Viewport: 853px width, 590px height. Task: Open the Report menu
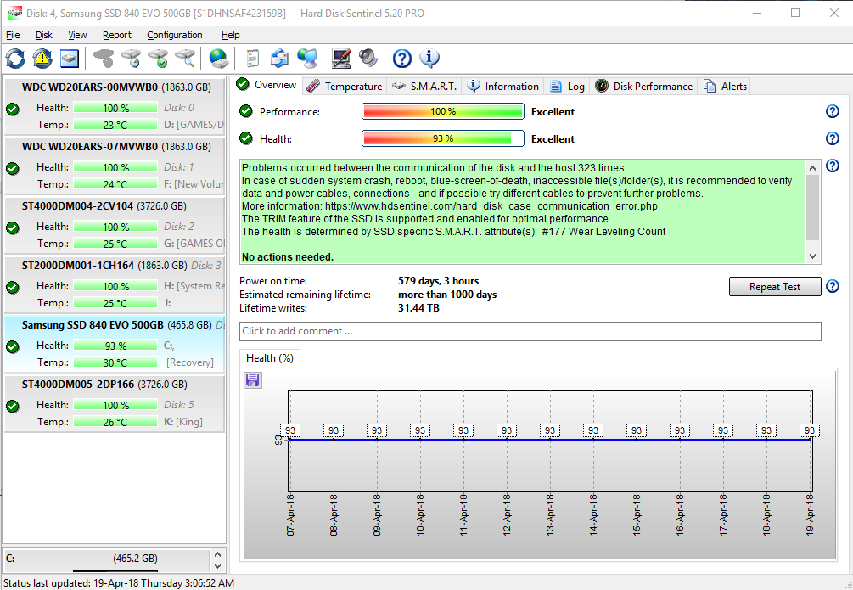point(117,35)
